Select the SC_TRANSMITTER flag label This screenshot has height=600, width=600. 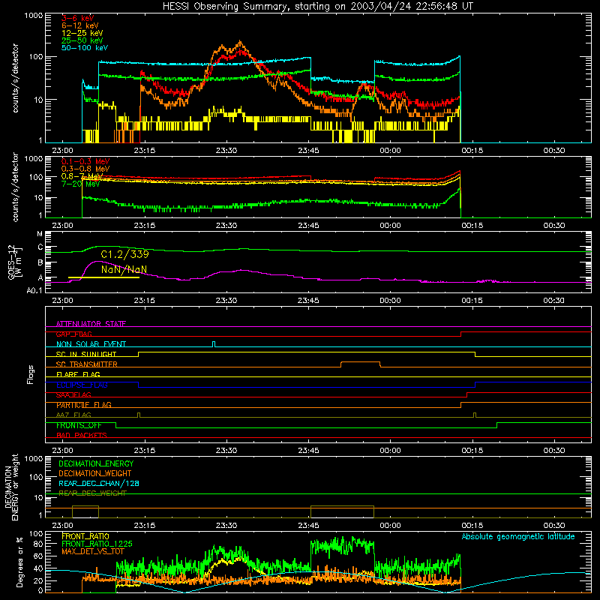point(86,364)
